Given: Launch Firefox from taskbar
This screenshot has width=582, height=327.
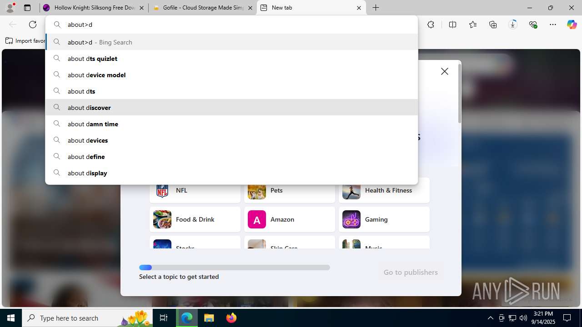Looking at the screenshot, I should 231,318.
